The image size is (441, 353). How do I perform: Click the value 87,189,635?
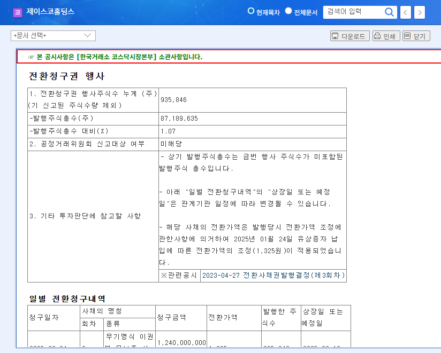click(179, 119)
